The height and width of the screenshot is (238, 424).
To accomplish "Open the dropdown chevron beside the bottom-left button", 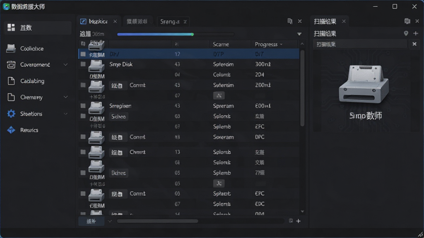I will (109, 221).
